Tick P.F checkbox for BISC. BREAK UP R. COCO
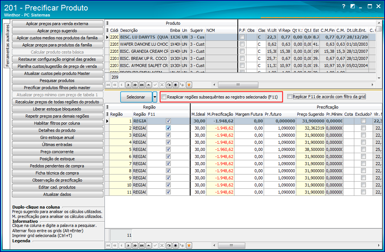Image resolution: width=385 pixels, height=252 pixels. tap(242, 58)
